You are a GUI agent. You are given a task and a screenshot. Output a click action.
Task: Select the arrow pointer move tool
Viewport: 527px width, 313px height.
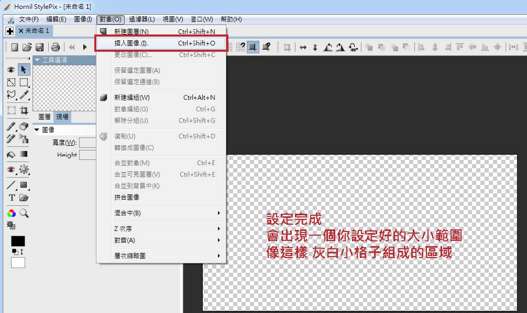[x=24, y=69]
